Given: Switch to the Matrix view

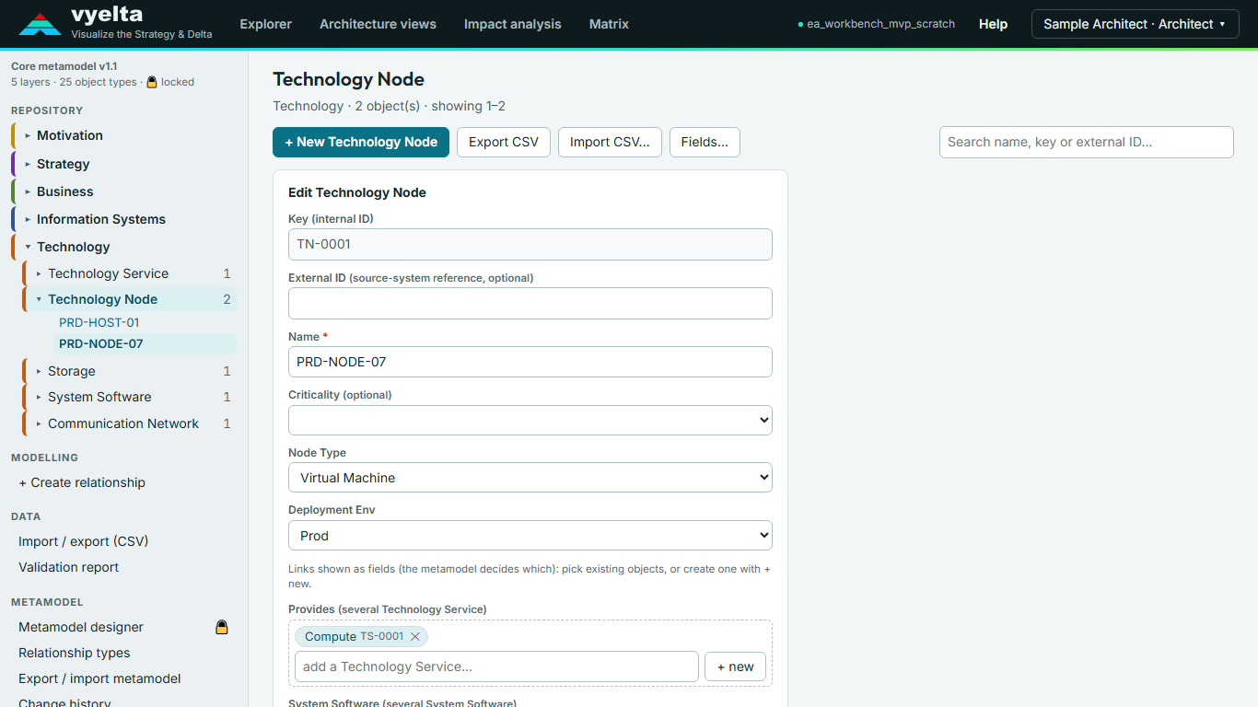Looking at the screenshot, I should click(609, 24).
